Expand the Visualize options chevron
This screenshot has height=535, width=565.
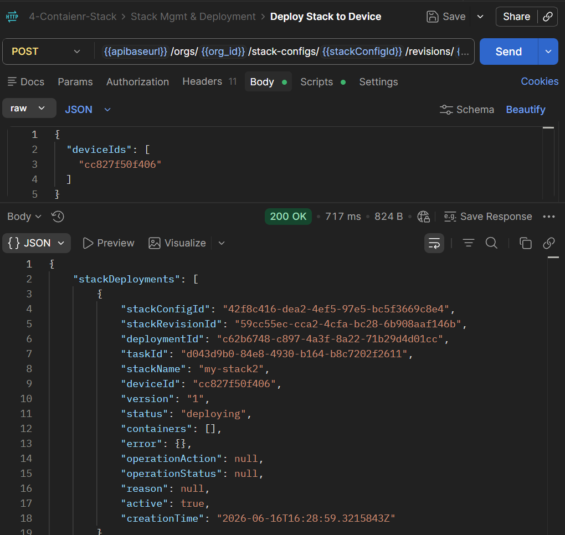pyautogui.click(x=222, y=243)
